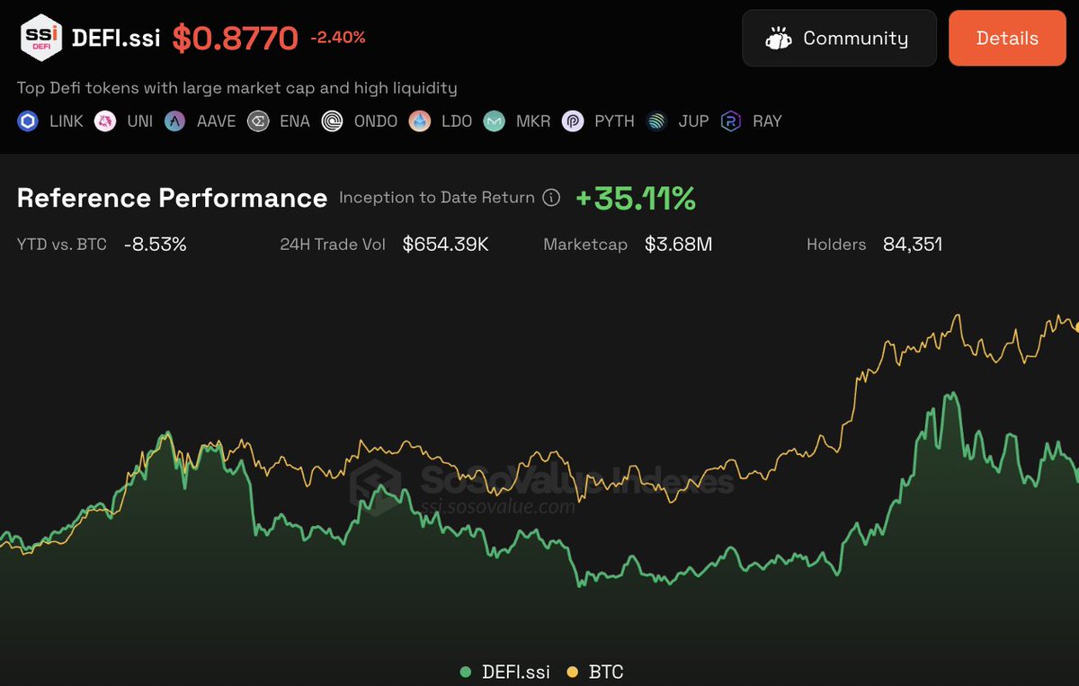
Task: Click the green DEFI.ssi legend dot
Action: click(x=466, y=672)
